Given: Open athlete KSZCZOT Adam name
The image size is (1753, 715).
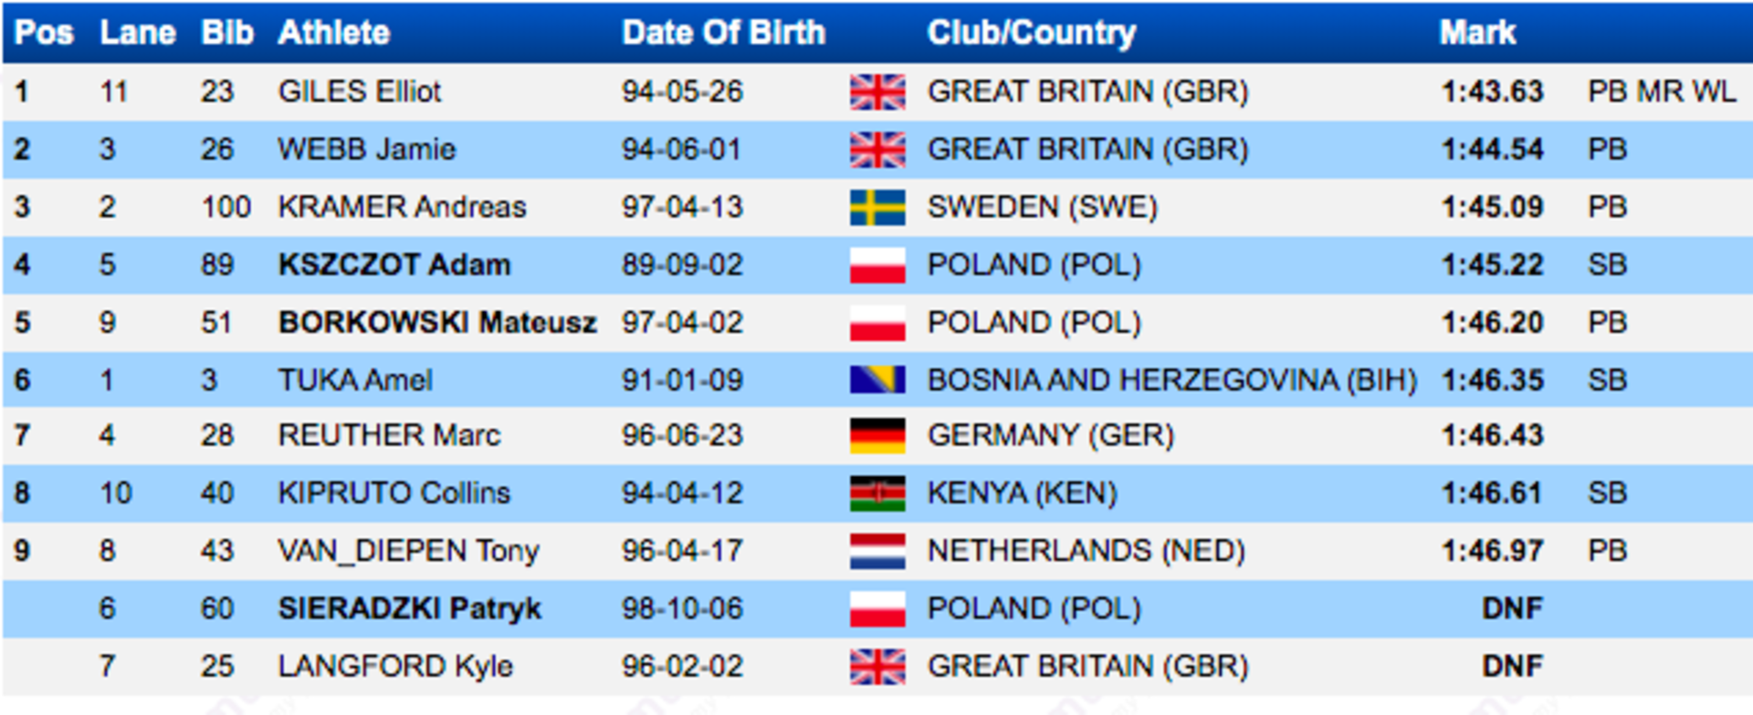Looking at the screenshot, I should coord(394,265).
